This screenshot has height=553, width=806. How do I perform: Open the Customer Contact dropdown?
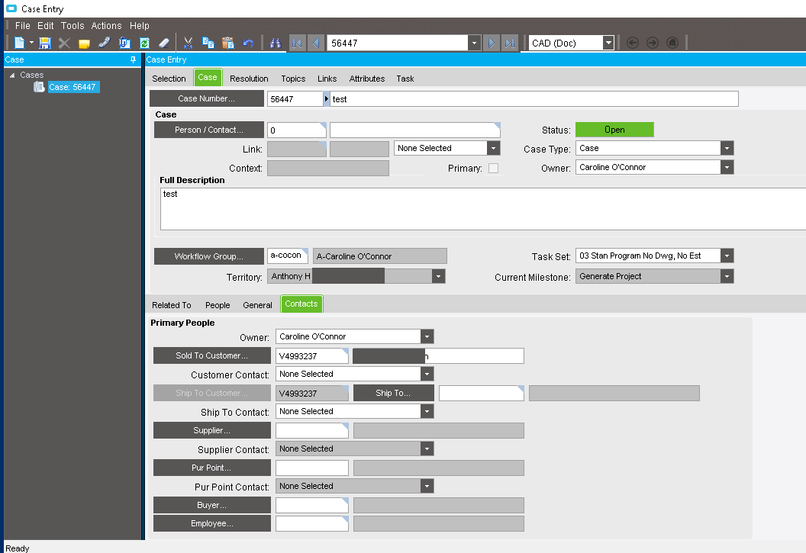(427, 375)
